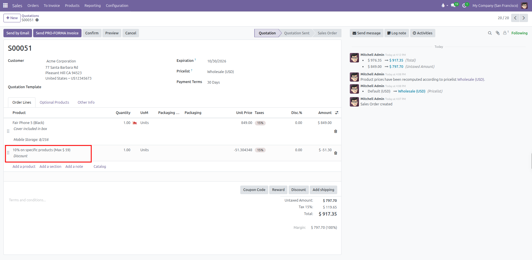This screenshot has width=532, height=260.
Task: Click the Quotation Sent status stage
Action: pos(297,33)
